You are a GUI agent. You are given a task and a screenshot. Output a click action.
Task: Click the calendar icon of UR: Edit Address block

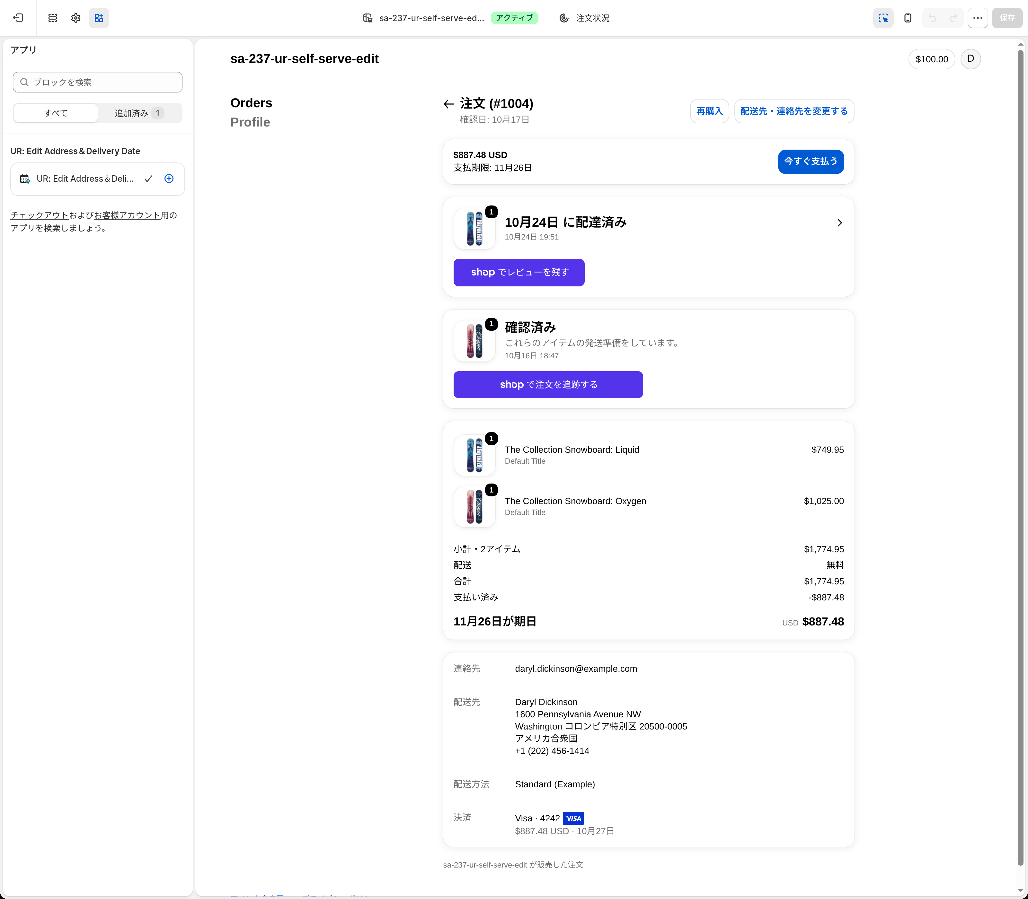(x=25, y=179)
